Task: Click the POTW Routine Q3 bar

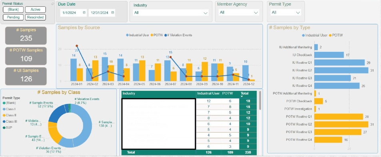Action: pyautogui.click(x=338, y=132)
